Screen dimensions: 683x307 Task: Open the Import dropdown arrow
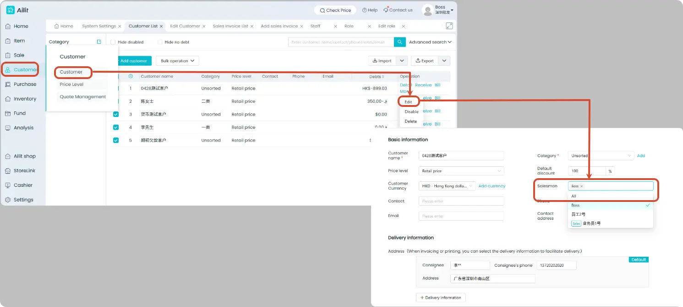(x=402, y=61)
